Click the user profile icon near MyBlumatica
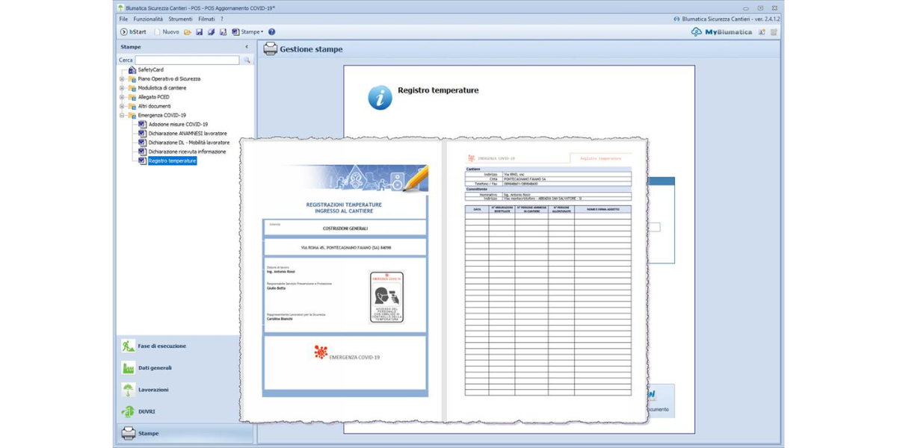The height and width of the screenshot is (448, 897). [762, 32]
